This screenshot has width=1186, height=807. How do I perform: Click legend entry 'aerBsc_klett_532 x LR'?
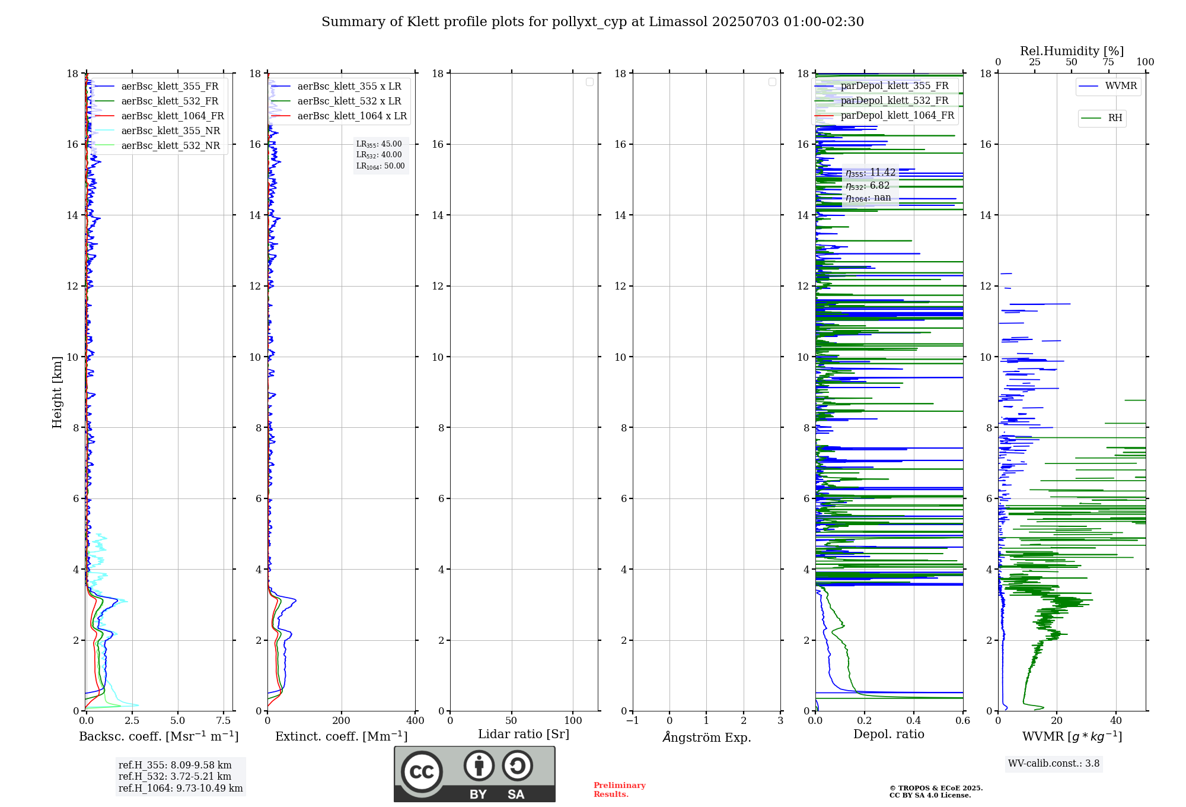coord(336,101)
